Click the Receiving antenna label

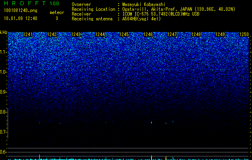[92, 19]
